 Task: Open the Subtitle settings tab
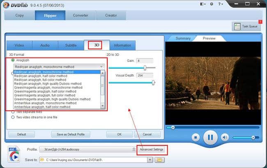pyautogui.click(x=71, y=45)
